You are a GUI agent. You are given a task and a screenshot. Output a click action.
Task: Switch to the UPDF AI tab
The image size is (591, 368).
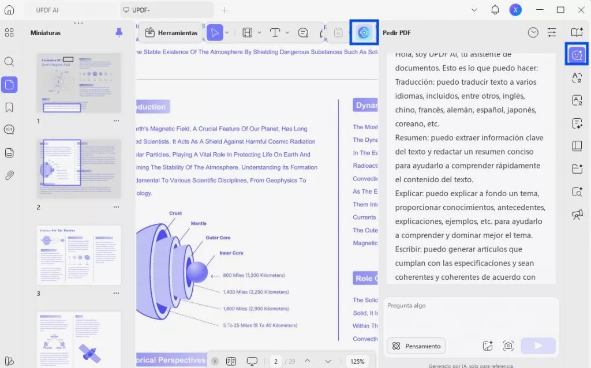pos(47,10)
